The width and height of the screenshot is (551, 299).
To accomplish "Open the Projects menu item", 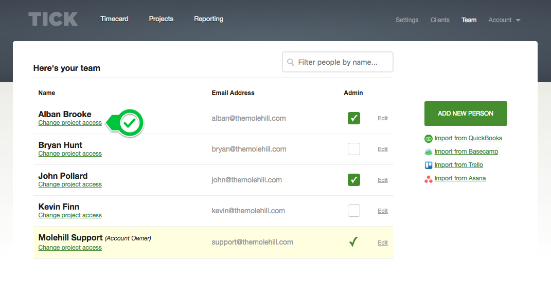I will click(x=161, y=19).
